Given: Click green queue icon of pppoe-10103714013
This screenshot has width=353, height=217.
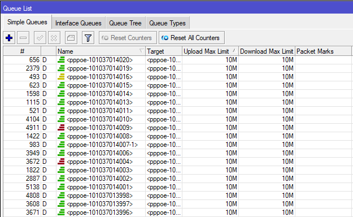Looking at the screenshot, I should tap(61, 102).
